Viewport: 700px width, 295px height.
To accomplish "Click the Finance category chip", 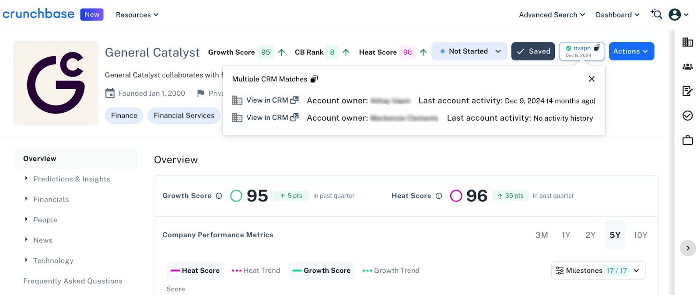I will coord(124,115).
